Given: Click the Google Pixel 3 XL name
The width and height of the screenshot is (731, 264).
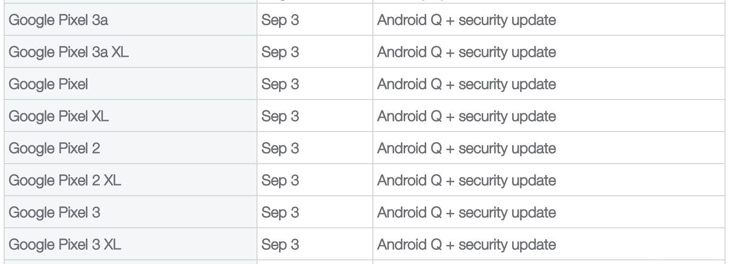Looking at the screenshot, I should click(x=65, y=245).
